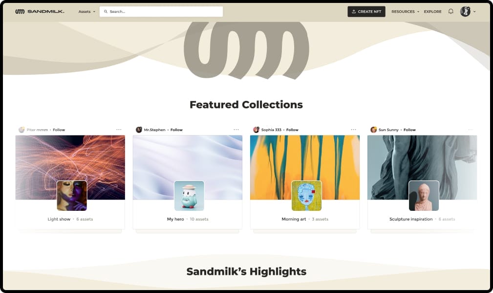
Task: Open the Sculpture inspiration bust thumbnail
Action: click(424, 196)
